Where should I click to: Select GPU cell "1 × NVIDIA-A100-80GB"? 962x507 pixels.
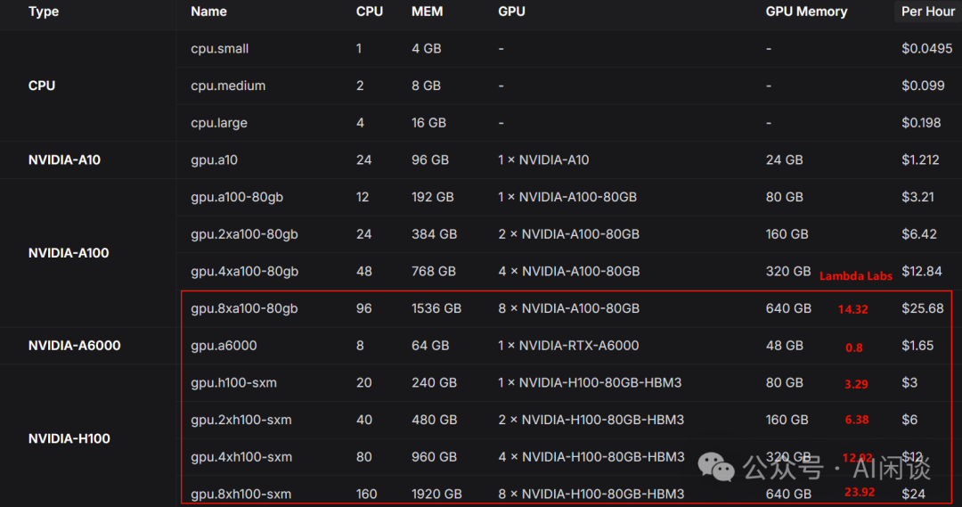tap(567, 197)
